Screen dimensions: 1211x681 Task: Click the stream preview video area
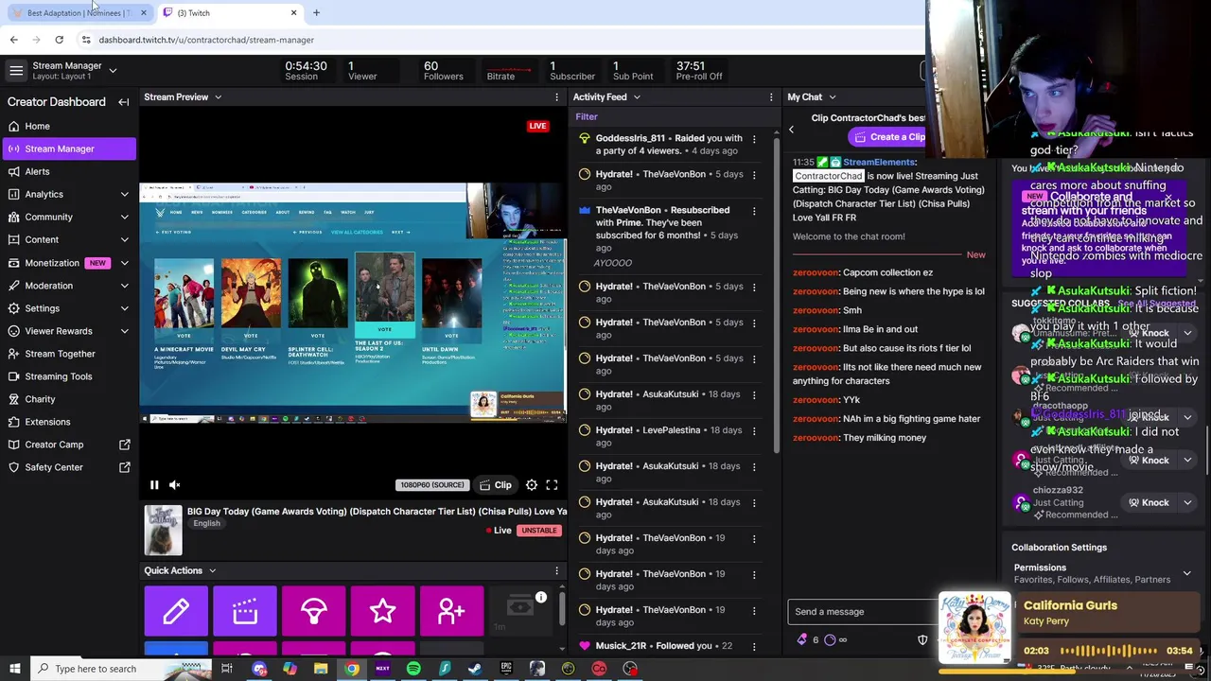(x=353, y=303)
